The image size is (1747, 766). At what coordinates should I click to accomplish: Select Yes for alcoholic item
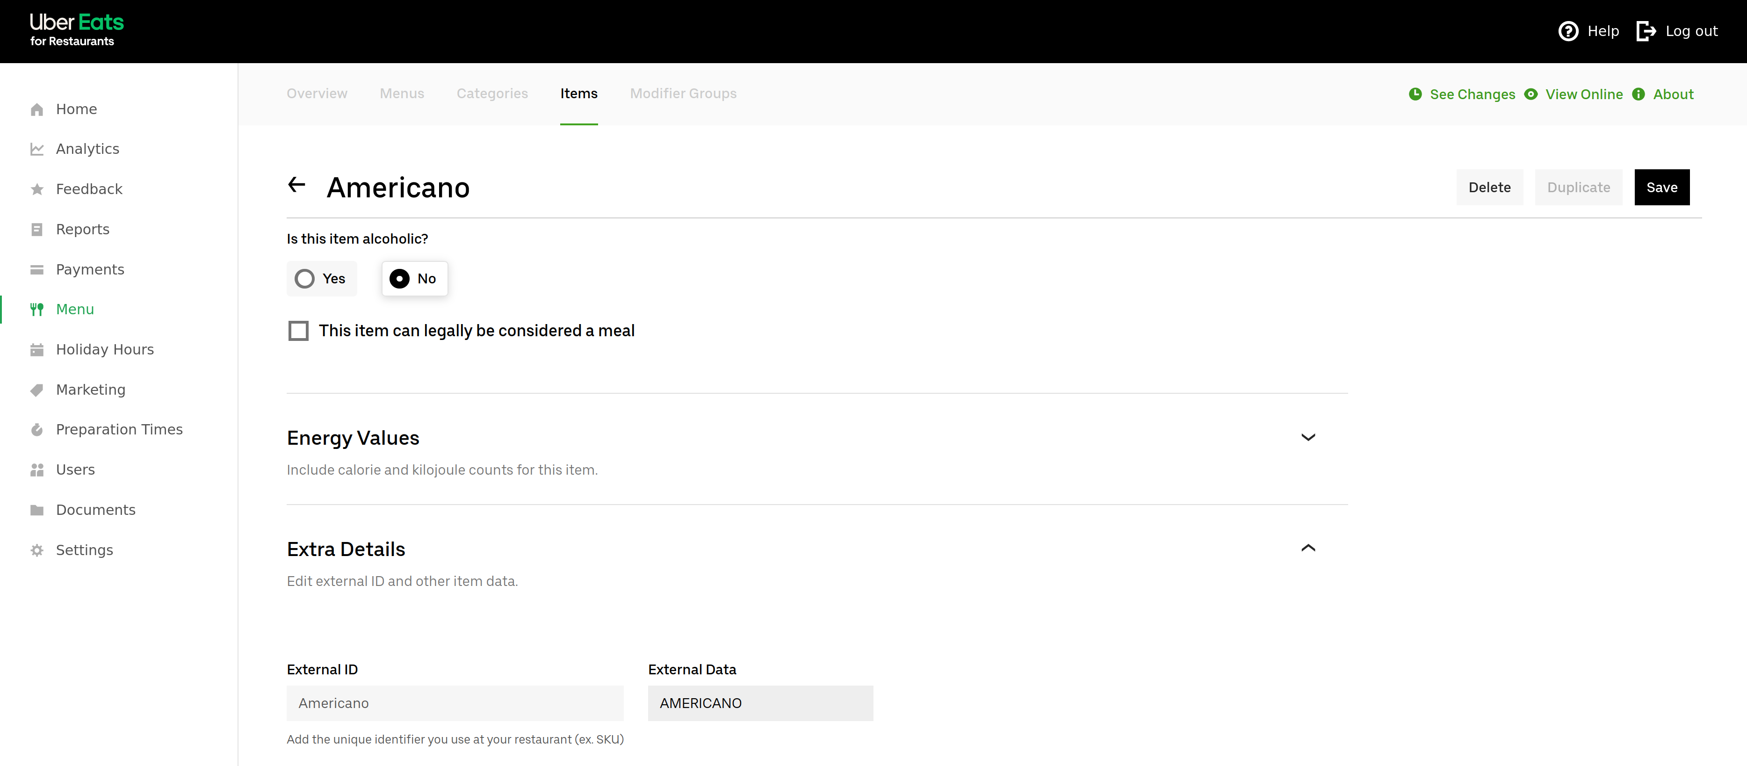click(321, 279)
